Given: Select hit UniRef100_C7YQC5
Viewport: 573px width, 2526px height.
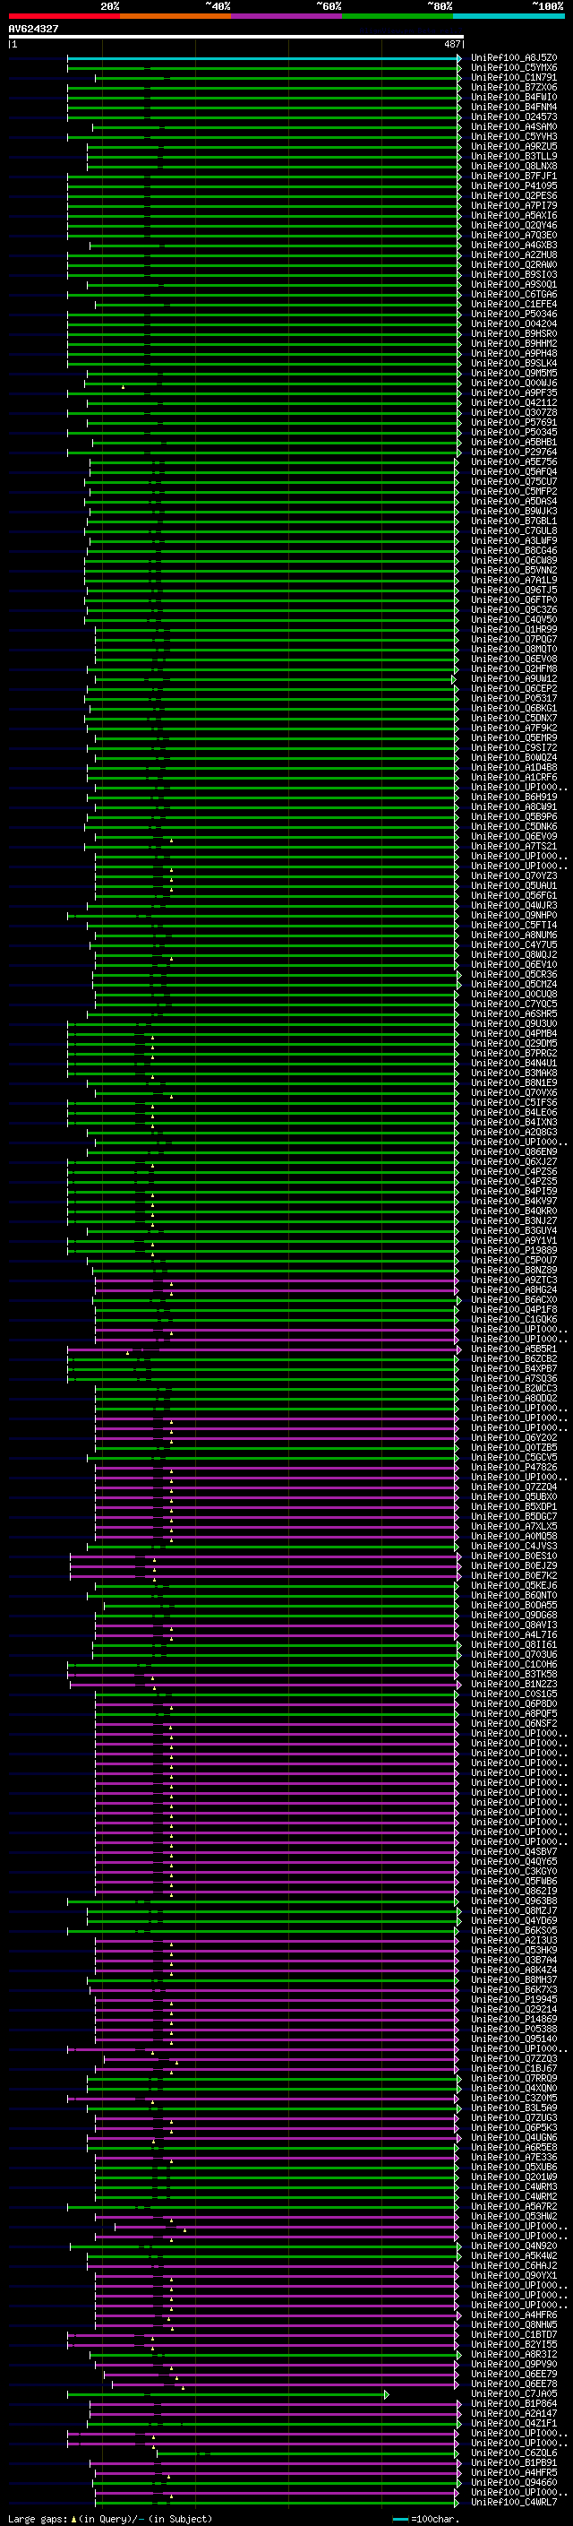Looking at the screenshot, I should click(x=514, y=1004).
